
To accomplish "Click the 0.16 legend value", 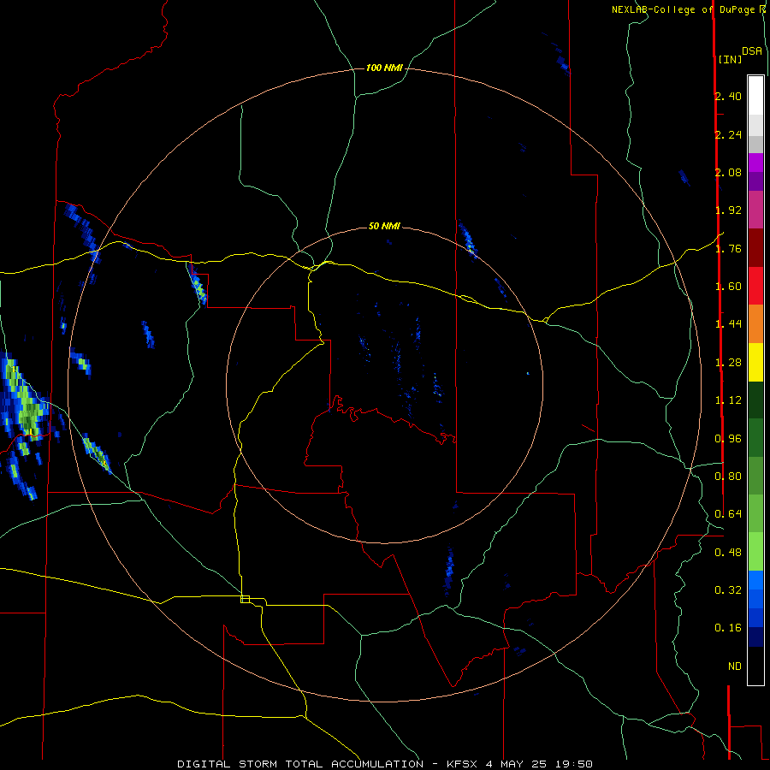I will 728,628.
